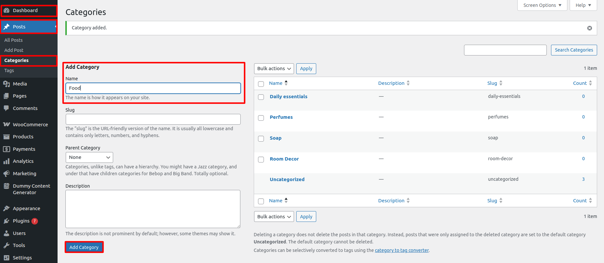Click the WooCommerce icon in sidebar
This screenshot has width=604, height=263.
[7, 124]
